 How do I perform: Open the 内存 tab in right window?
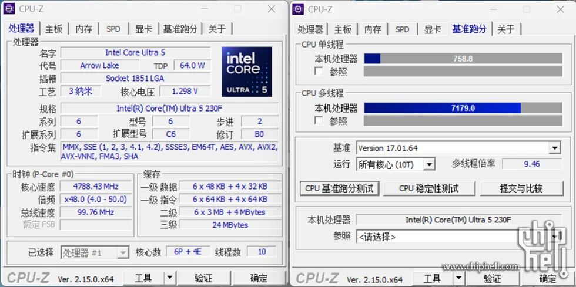[x=373, y=29]
